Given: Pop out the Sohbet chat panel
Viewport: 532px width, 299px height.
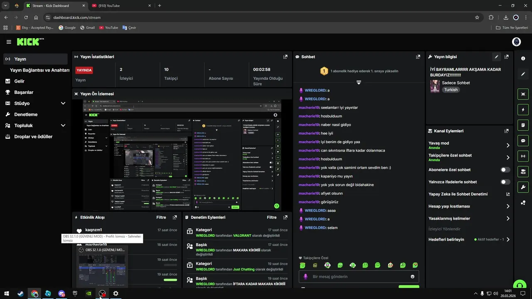Looking at the screenshot, I should pyautogui.click(x=418, y=56).
